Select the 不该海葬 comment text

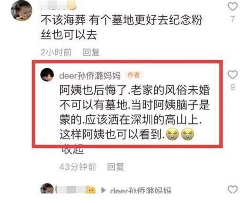coord(121,27)
